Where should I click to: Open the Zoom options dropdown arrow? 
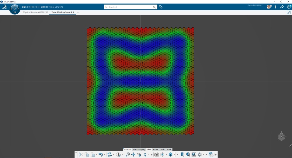pyautogui.click(x=149, y=155)
